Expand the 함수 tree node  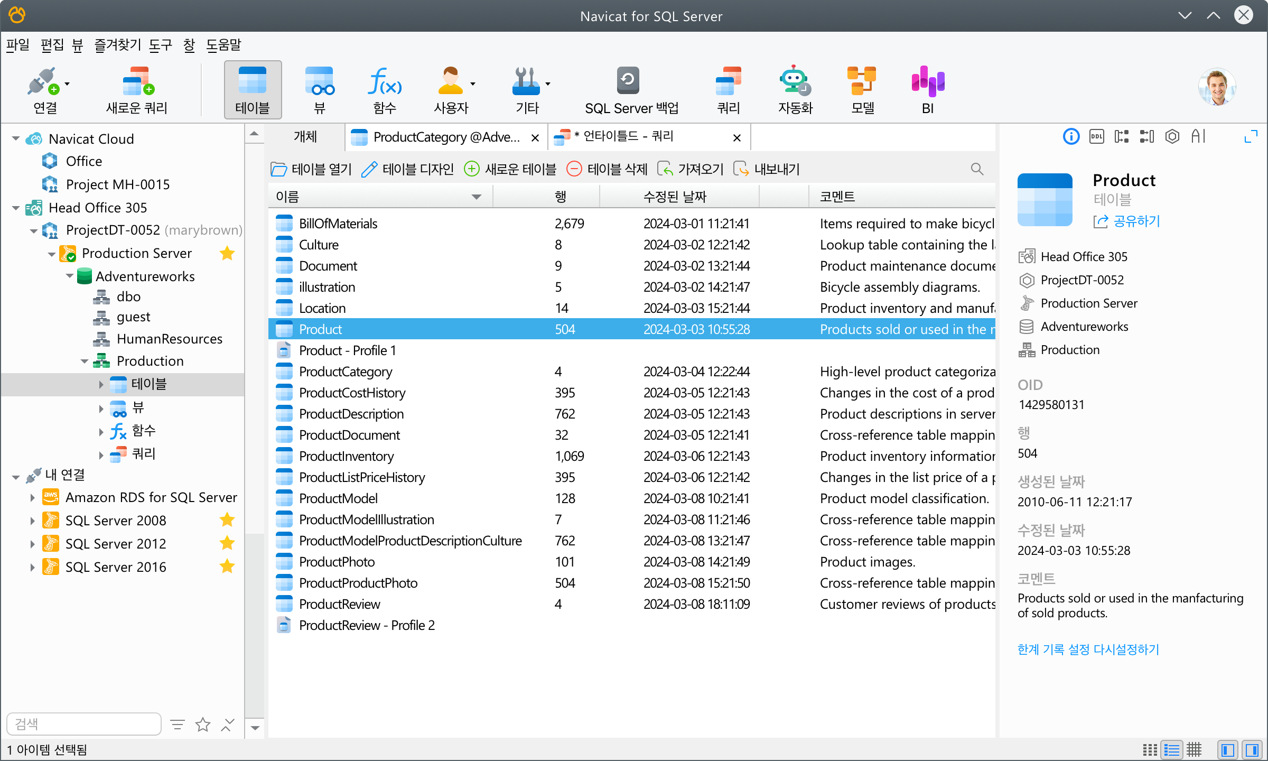(101, 432)
